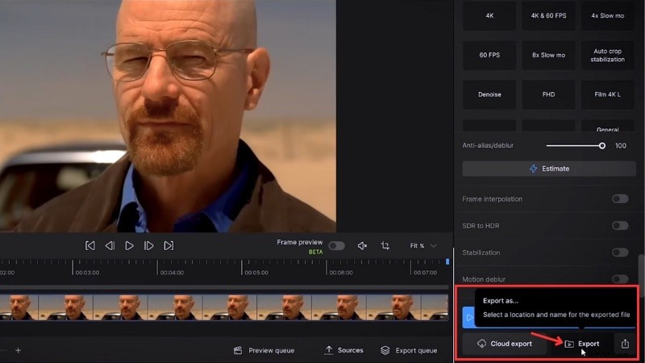Select the 4K preset
Image resolution: width=645 pixels, height=363 pixels.
[x=489, y=15]
